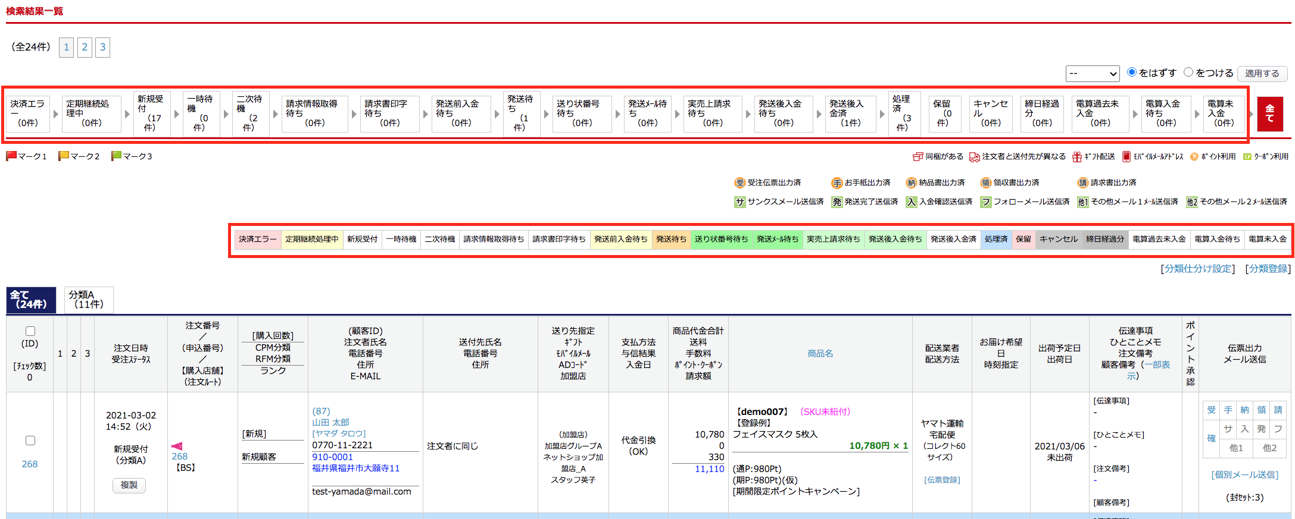Switch to the 分類A (11件) tab
Image resolution: width=1295 pixels, height=519 pixels.
click(88, 300)
